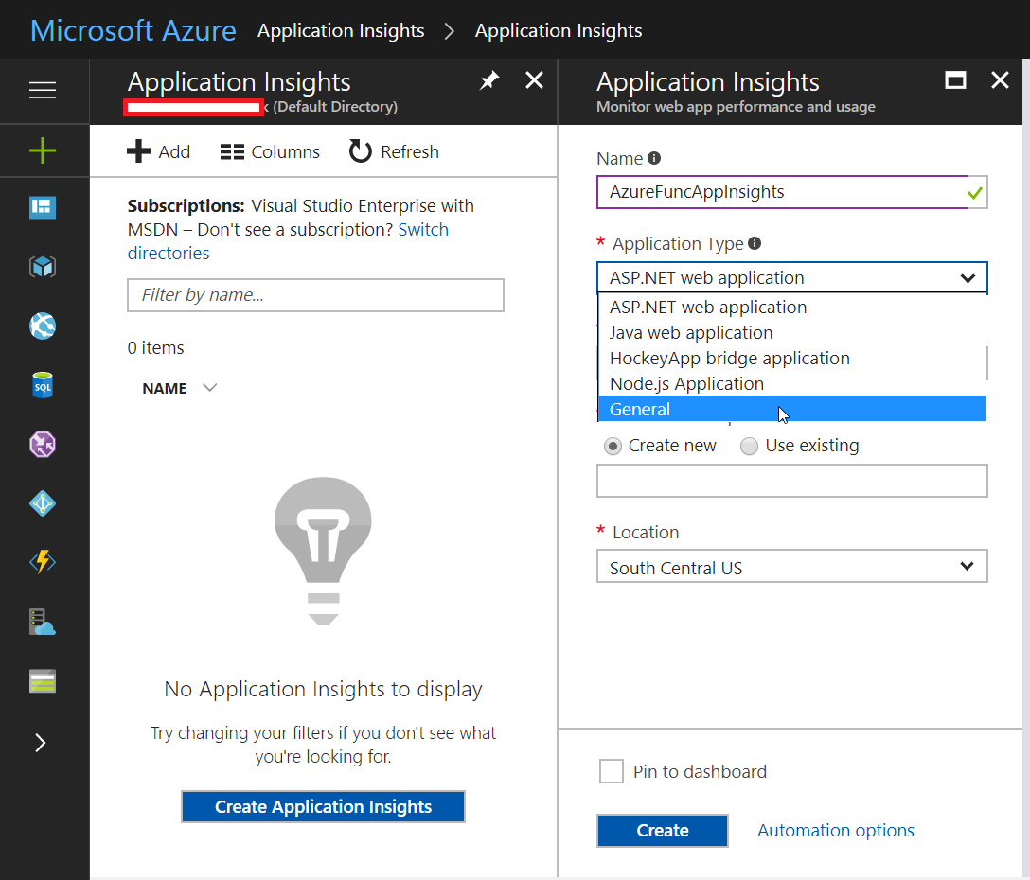Click the Application Type info icon
The image size is (1030, 880).
[755, 243]
